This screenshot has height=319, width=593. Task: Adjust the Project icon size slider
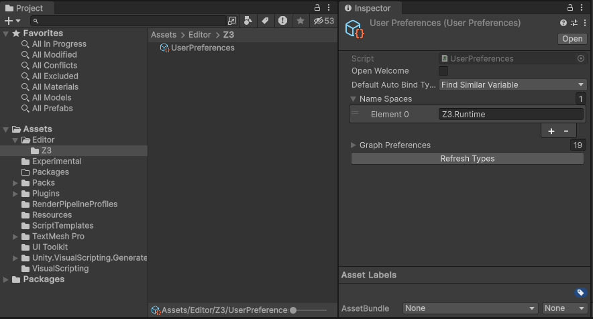(294, 310)
